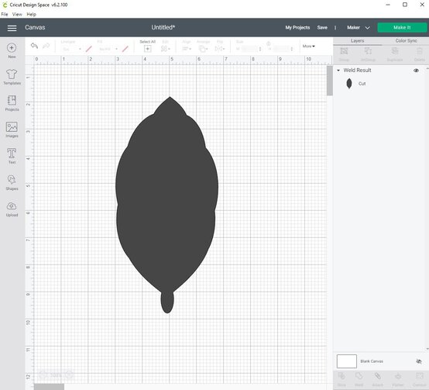
Task: Open the Templates panel
Action: click(12, 77)
